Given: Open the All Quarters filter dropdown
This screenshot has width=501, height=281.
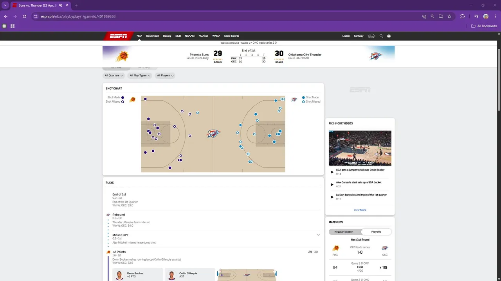Looking at the screenshot, I should (x=114, y=75).
